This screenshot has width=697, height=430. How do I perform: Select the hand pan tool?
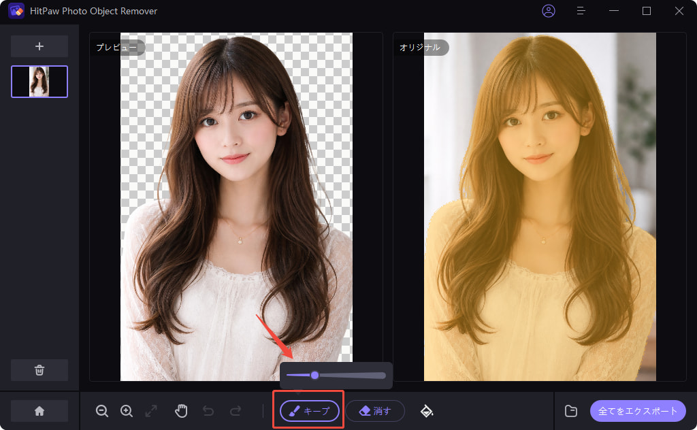181,410
